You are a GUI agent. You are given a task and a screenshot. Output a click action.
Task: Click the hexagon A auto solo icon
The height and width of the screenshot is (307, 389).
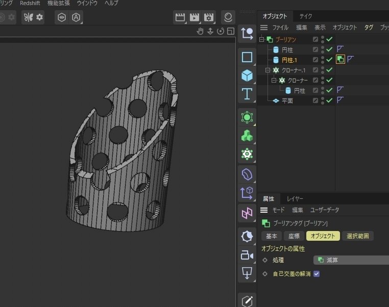[76, 17]
